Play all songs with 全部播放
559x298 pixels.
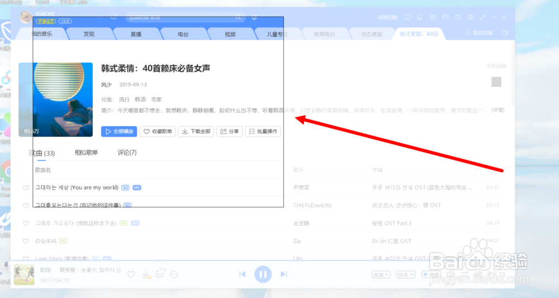pos(119,131)
